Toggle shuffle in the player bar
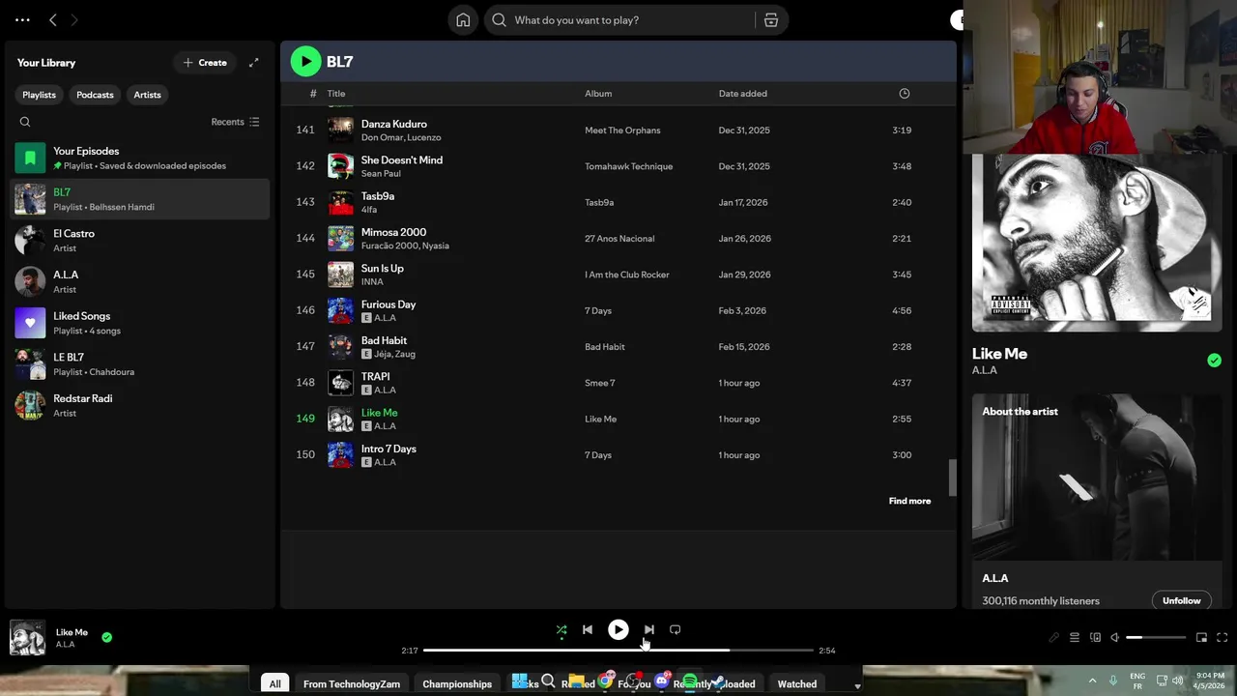This screenshot has width=1237, height=696. tap(561, 629)
